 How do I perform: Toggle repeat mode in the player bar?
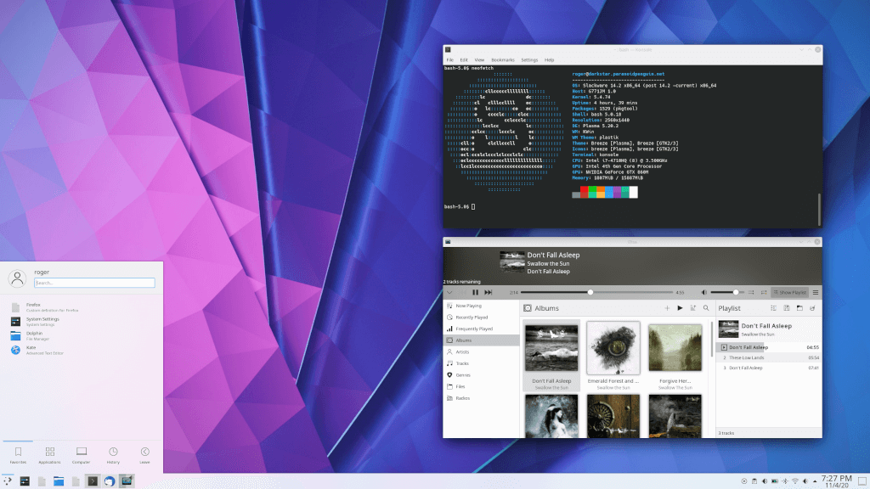tap(764, 292)
